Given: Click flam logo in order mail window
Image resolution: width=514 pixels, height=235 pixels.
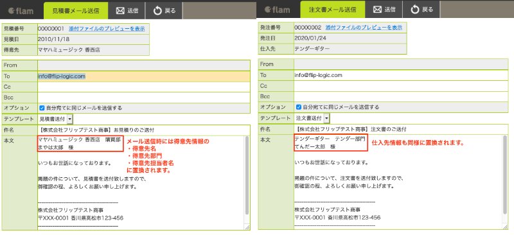Looking at the screenshot, I should (x=278, y=10).
